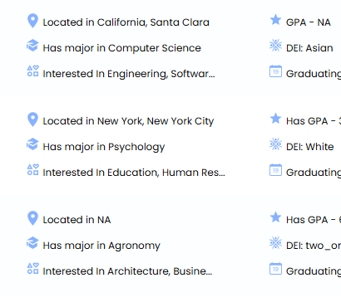Viewport: 341px width, 307px height.
Task: Click the interests icon beside Architecture, Busine
Action: point(32,269)
